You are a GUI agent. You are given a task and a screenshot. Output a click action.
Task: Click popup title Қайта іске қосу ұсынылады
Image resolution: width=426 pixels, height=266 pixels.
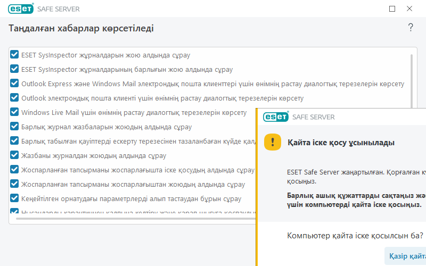point(341,143)
